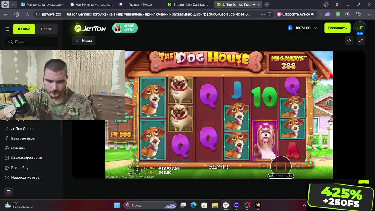This screenshot has height=211, width=375.
Task: Open the purple ghost extension
Action: click(327, 14)
